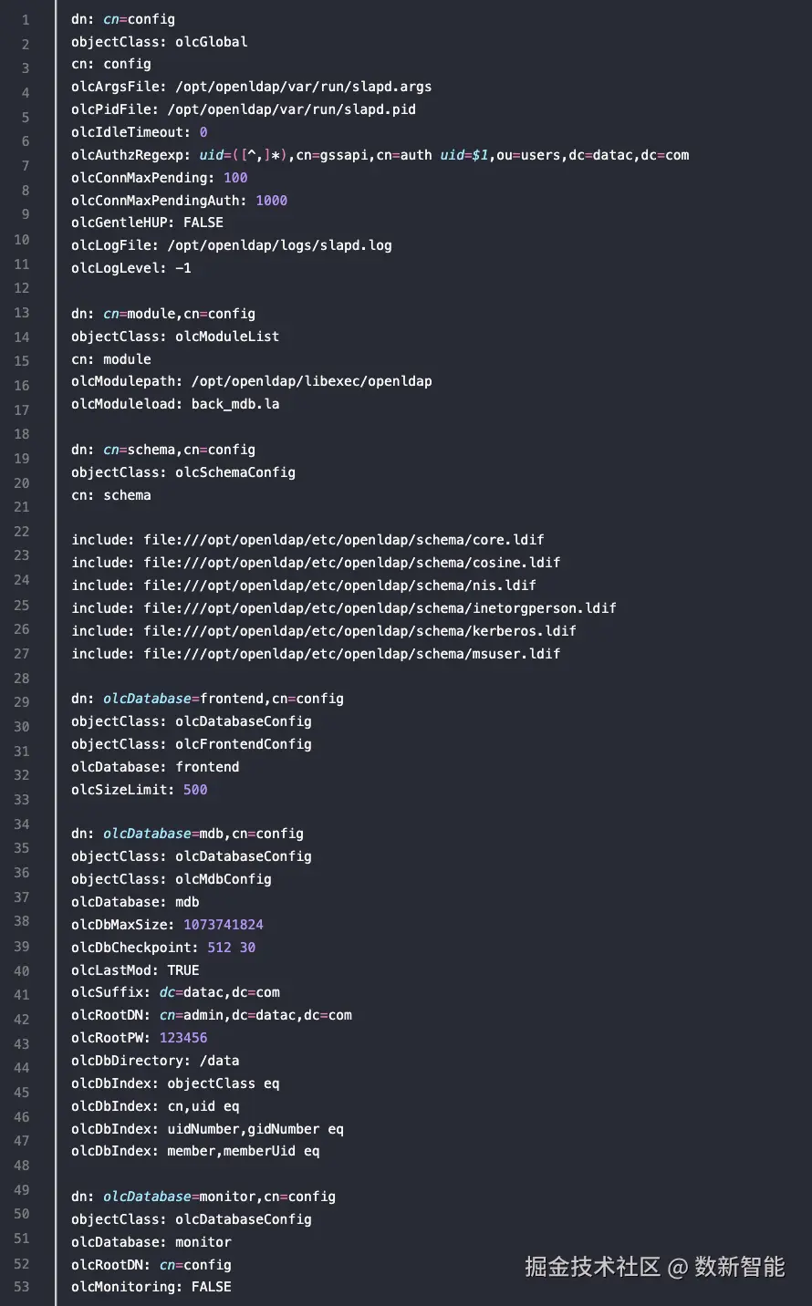Image resolution: width=812 pixels, height=1306 pixels.
Task: Click the olcConnMaxPendingAuth value 1000
Action: (271, 201)
